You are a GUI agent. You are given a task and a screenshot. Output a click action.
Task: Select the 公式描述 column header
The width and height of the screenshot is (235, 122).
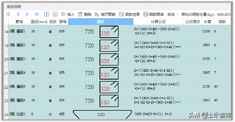[193, 22]
